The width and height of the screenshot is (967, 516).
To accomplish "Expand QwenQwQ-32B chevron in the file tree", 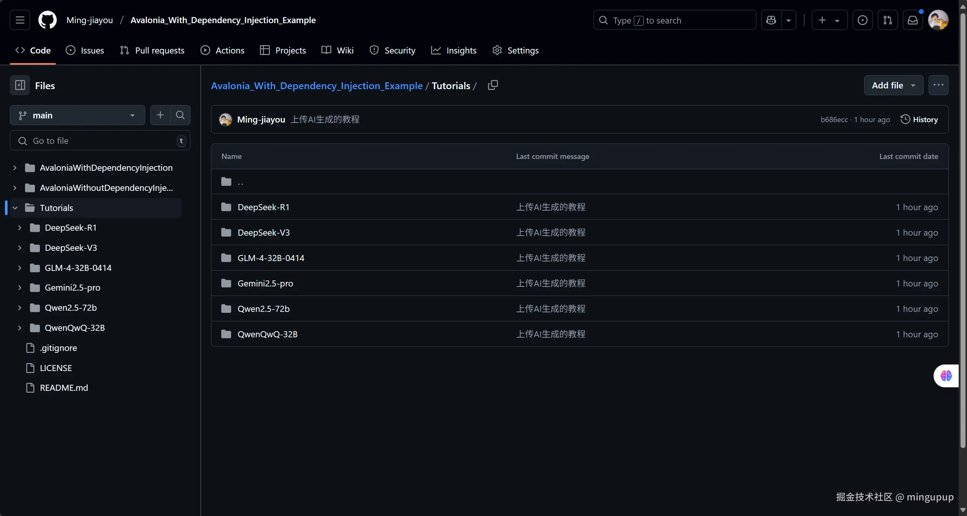I will (x=20, y=327).
